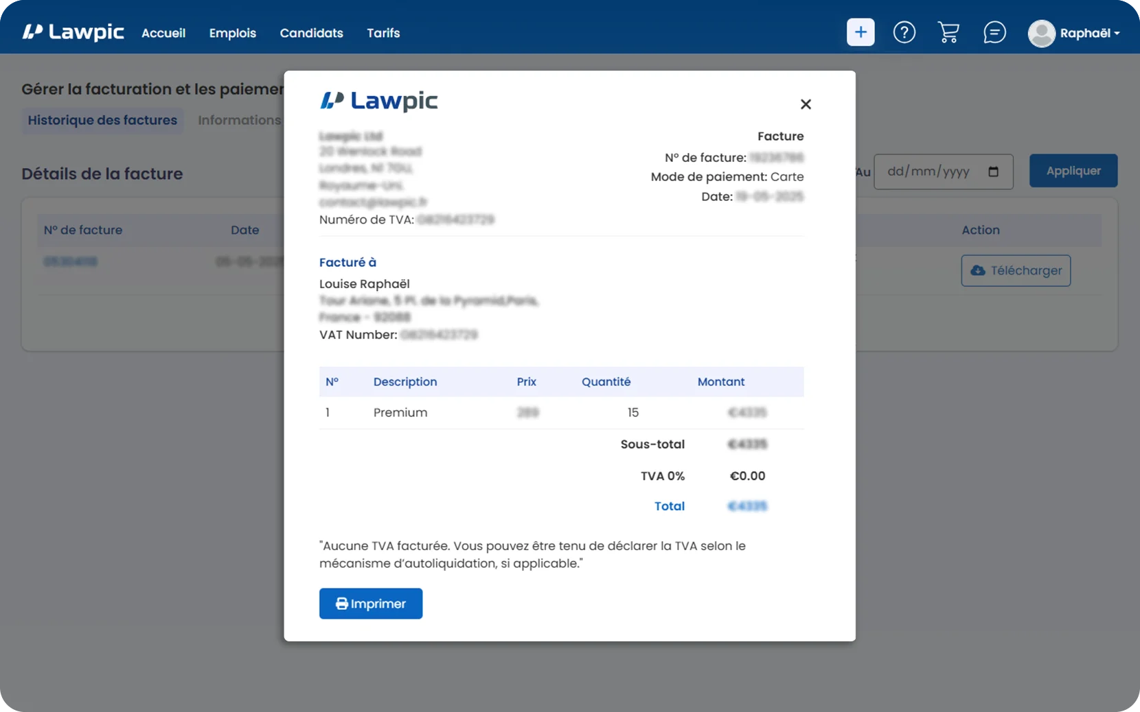Click the Télécharger invoice button
The image size is (1140, 712).
(1016, 270)
